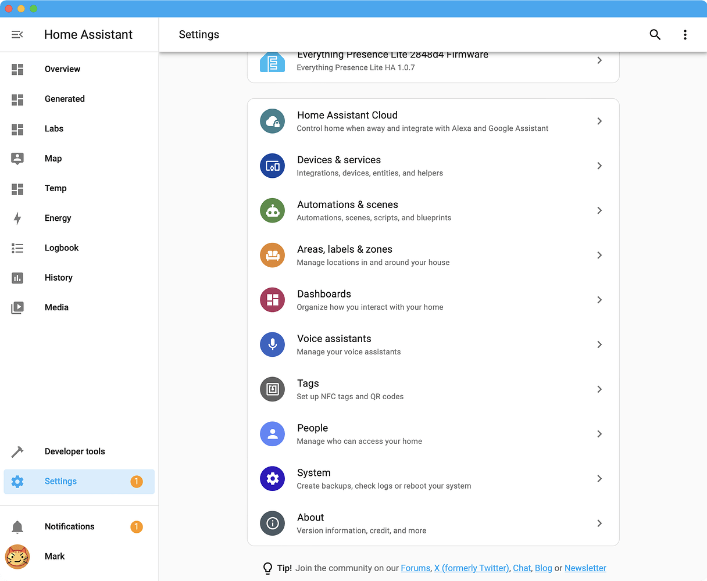Image resolution: width=707 pixels, height=581 pixels.
Task: Select the Devices & services integrations icon
Action: click(272, 166)
